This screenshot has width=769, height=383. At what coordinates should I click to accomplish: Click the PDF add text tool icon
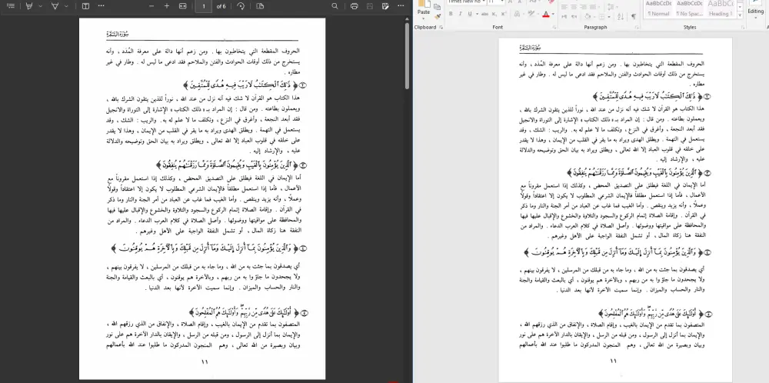click(x=85, y=6)
